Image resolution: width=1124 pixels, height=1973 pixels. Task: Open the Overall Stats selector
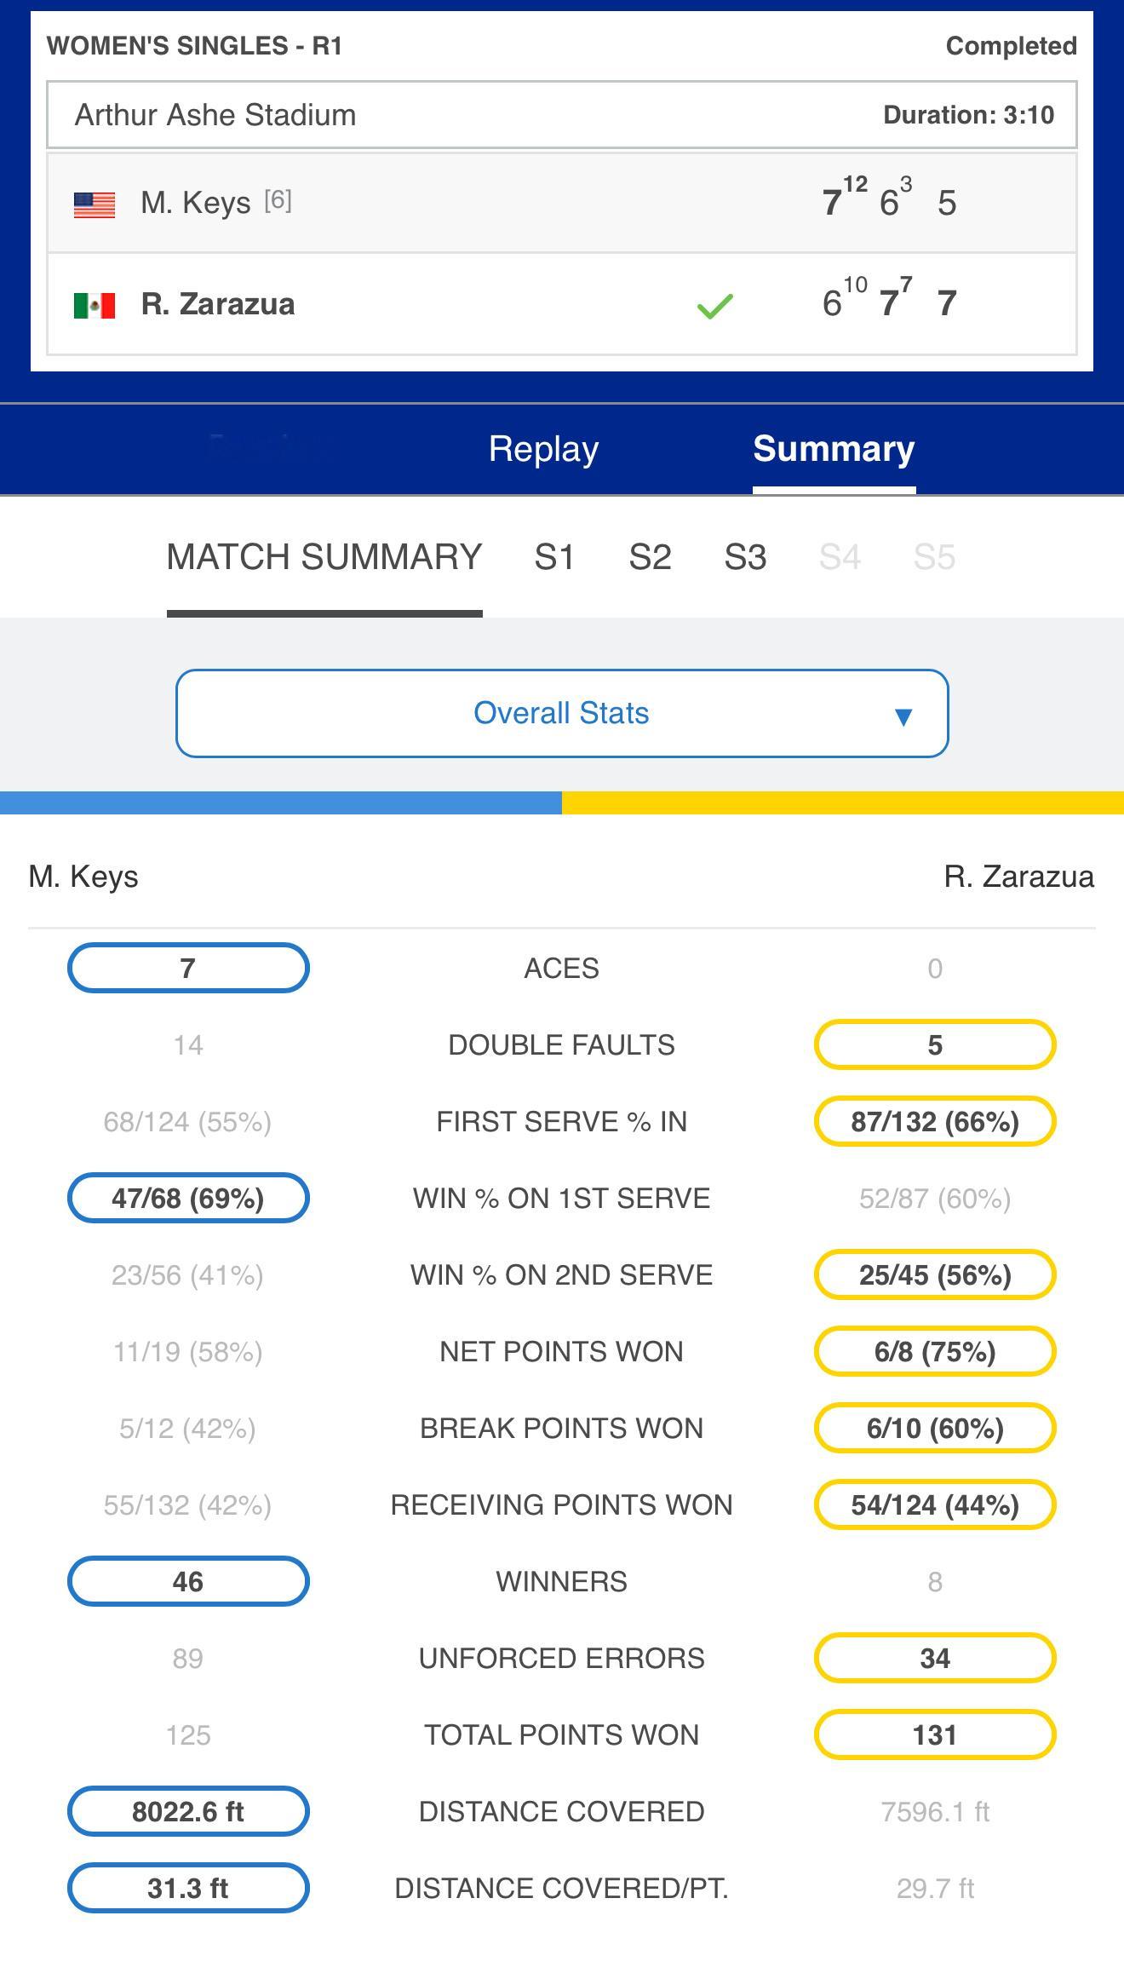[x=562, y=713]
